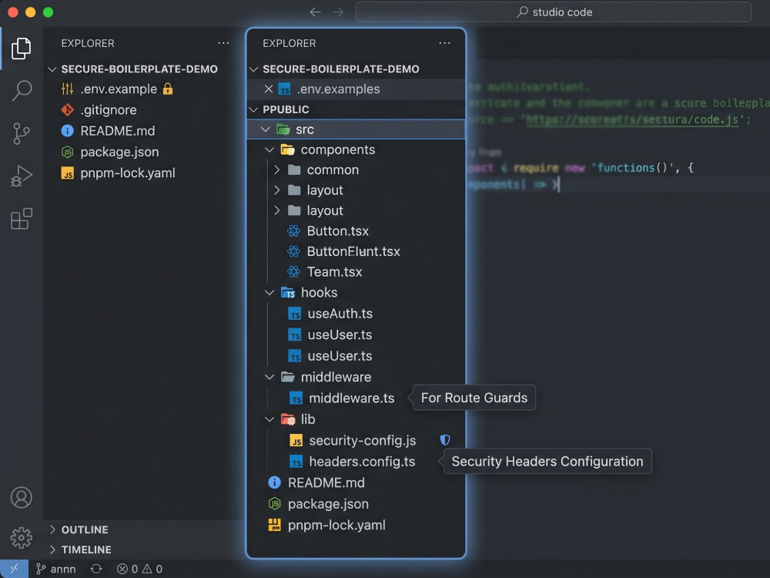This screenshot has width=770, height=578.
Task: Open the Run and Debug view
Action: [21, 176]
